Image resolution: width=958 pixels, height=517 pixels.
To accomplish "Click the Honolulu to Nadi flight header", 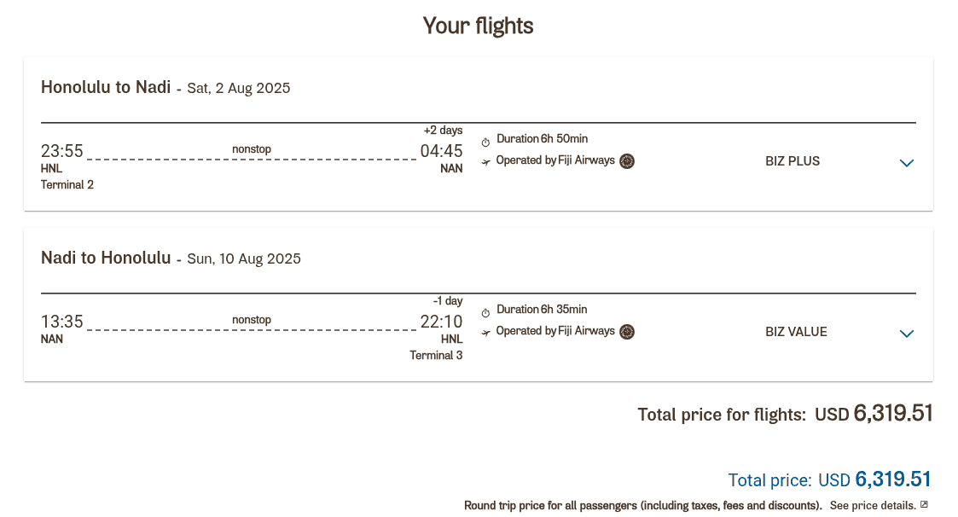I will coord(105,87).
